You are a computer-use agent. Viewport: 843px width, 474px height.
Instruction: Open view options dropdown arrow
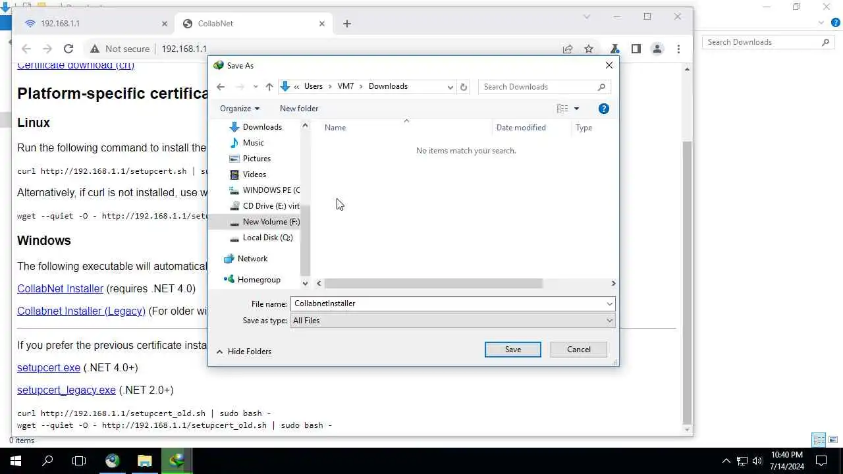[x=576, y=109]
